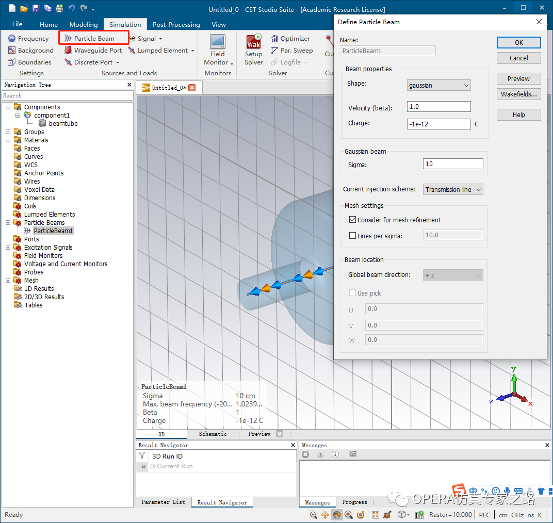Click OK in Define Particle Beam dialog
Image resolution: width=553 pixels, height=523 pixels.
[519, 42]
